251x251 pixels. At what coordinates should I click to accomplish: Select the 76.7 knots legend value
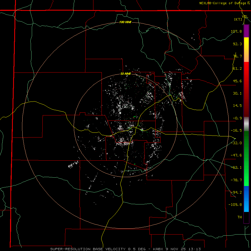[x=237, y=56]
